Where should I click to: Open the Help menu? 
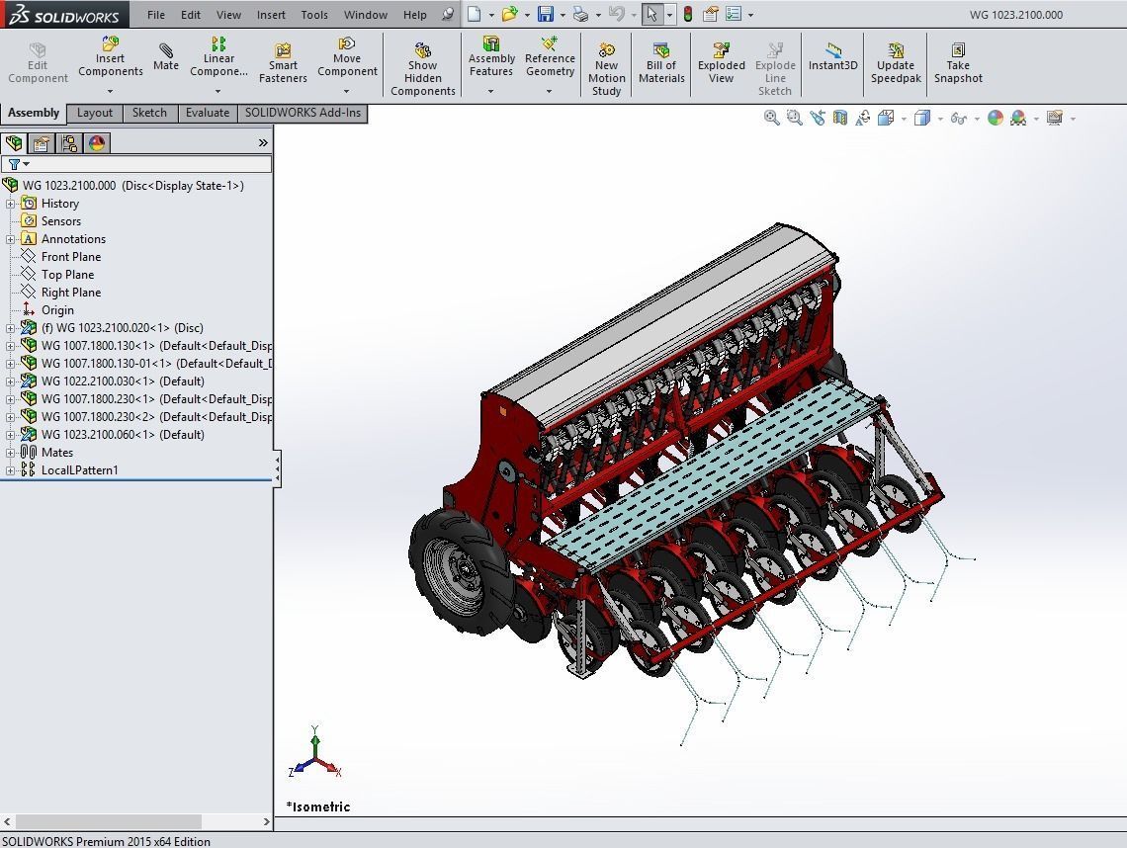point(415,15)
